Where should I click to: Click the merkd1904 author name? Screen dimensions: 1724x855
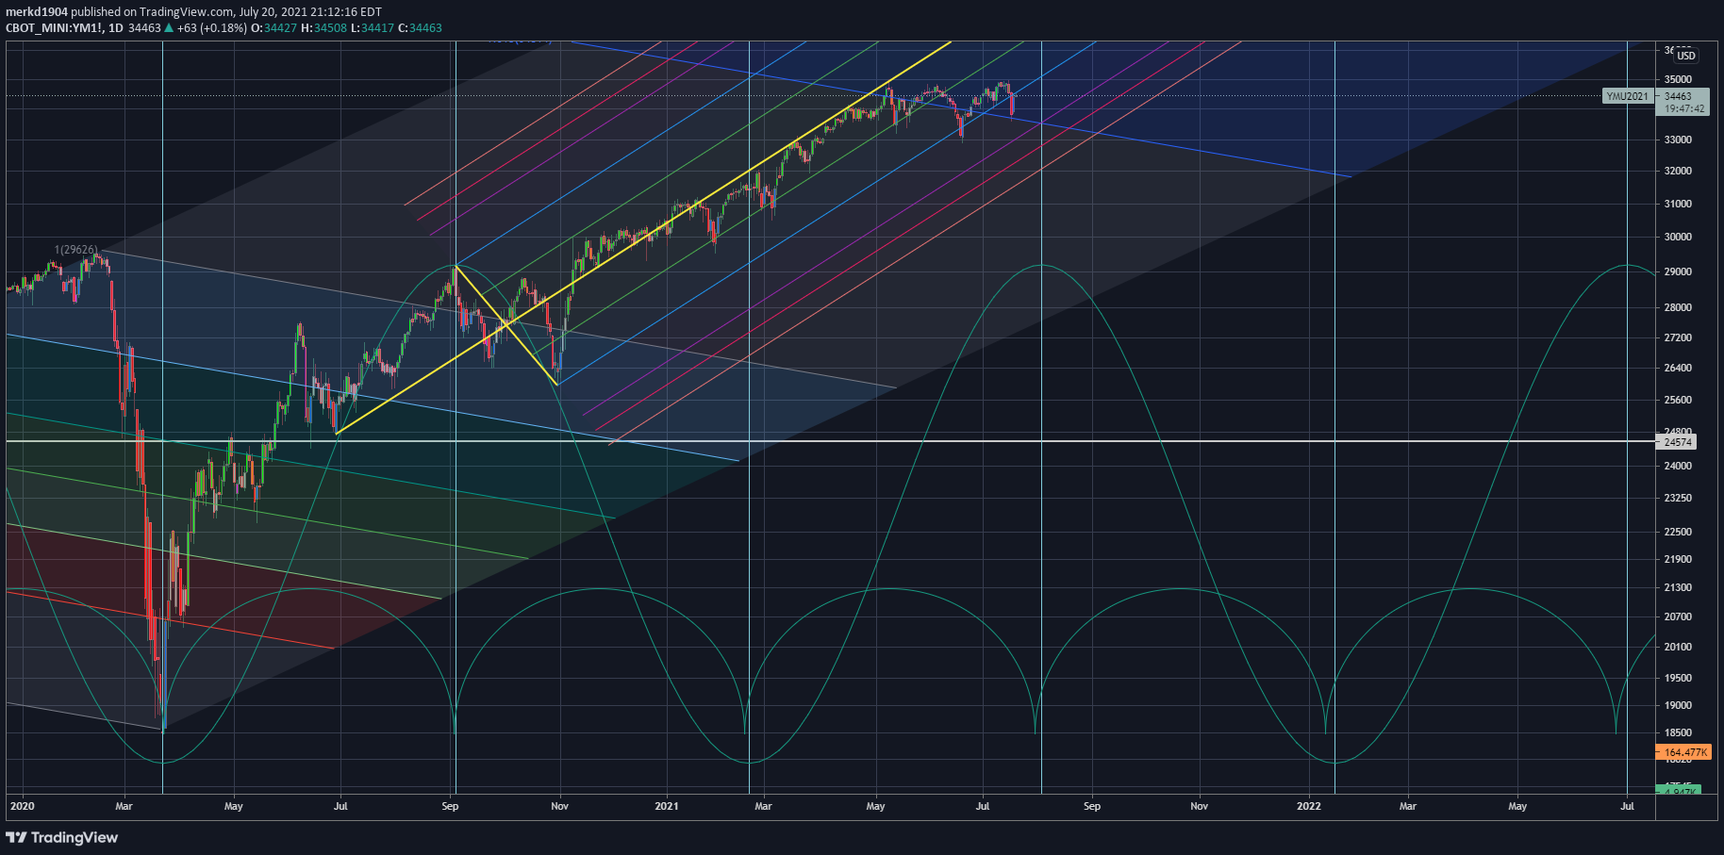click(37, 12)
